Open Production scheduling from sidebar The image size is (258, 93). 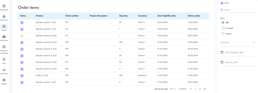pyautogui.click(x=4, y=47)
